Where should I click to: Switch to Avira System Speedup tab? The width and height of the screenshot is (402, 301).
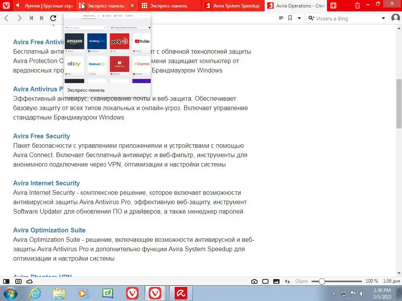[233, 5]
